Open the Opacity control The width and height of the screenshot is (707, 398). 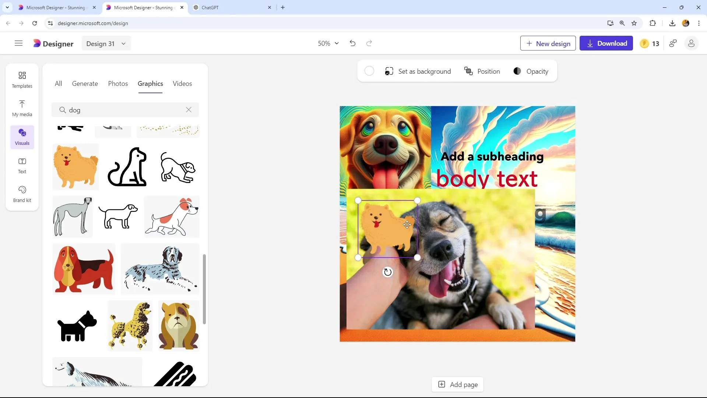(x=531, y=71)
